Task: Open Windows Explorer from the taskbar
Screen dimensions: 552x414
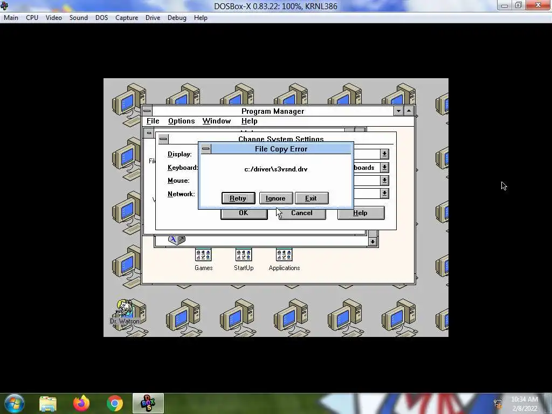Action: tap(48, 403)
